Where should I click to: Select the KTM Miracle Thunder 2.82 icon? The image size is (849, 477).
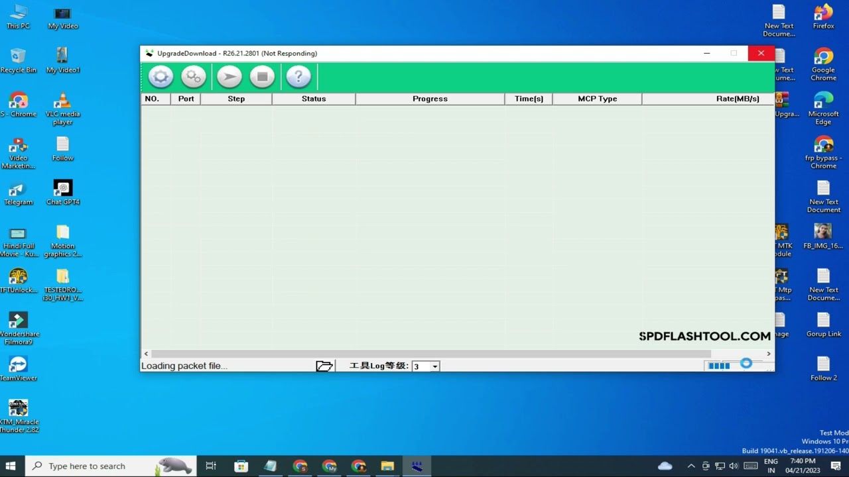(18, 416)
